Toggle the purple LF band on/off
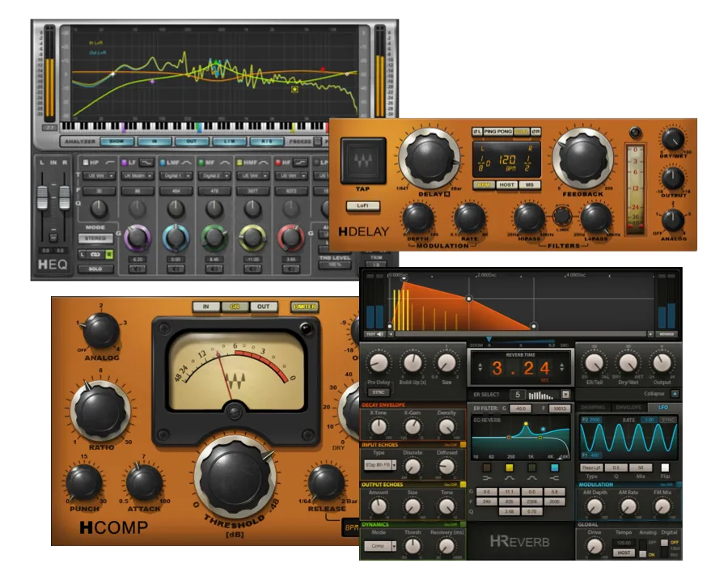This screenshot has height=580, width=728. tap(124, 163)
